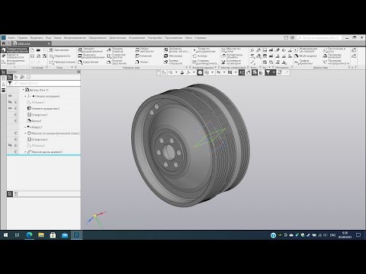Open the Эскиз group dropdown arrow

tap(72, 68)
